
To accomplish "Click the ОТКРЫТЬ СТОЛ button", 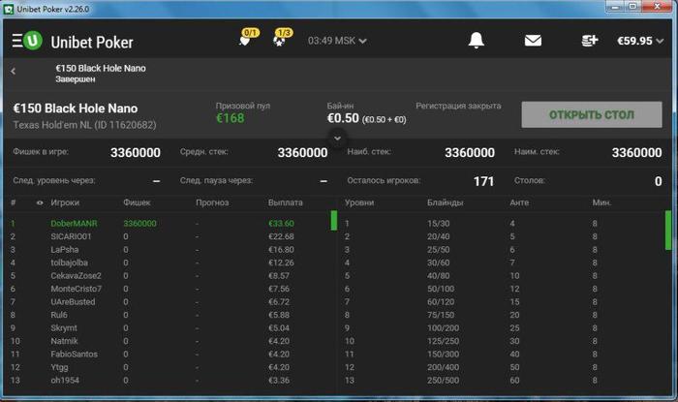I will click(592, 114).
